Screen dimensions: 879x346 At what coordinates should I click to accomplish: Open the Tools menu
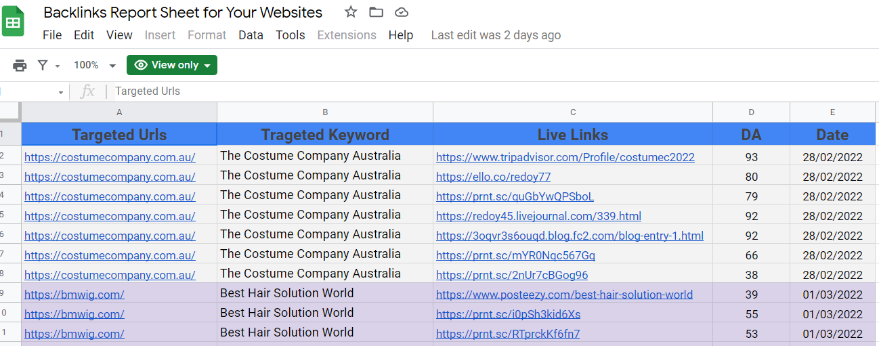[290, 35]
